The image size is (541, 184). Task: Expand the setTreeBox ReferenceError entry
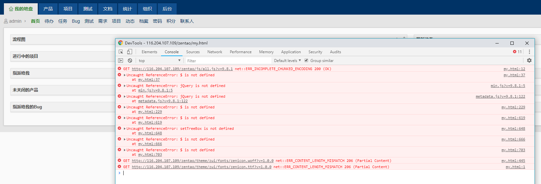click(125, 129)
